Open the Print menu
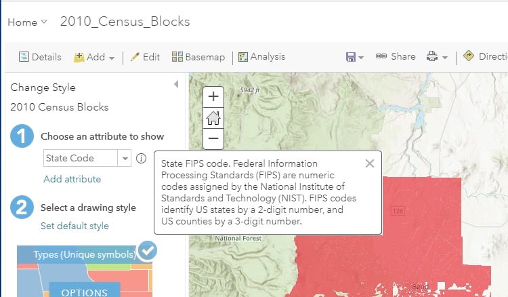This screenshot has height=297, width=508. coord(438,57)
